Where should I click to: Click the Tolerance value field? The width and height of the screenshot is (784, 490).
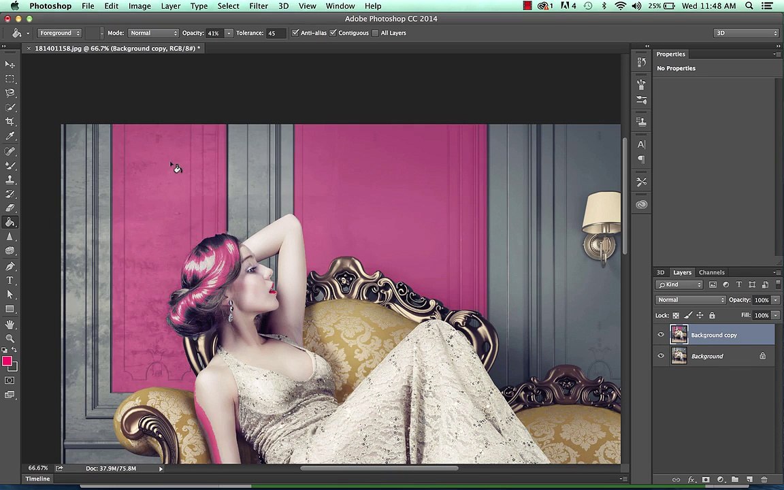[x=276, y=33]
